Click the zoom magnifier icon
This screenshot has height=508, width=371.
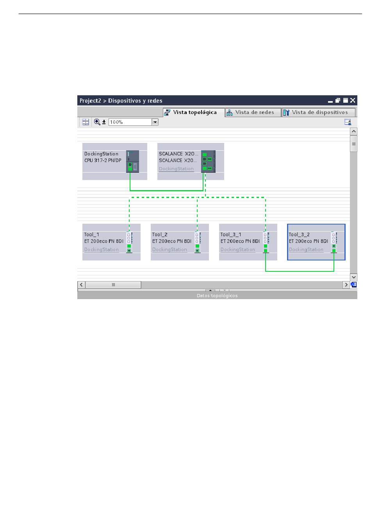tap(97, 122)
